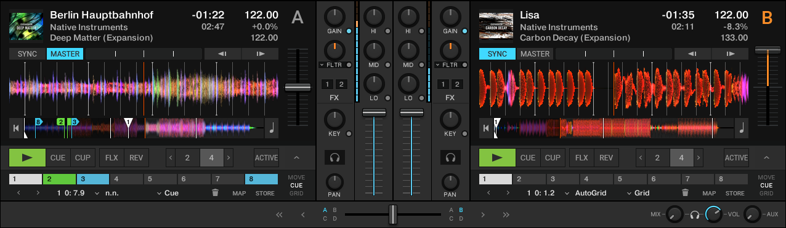Snap crossfader fully to the right
786x228 pixels.
click(x=506, y=214)
